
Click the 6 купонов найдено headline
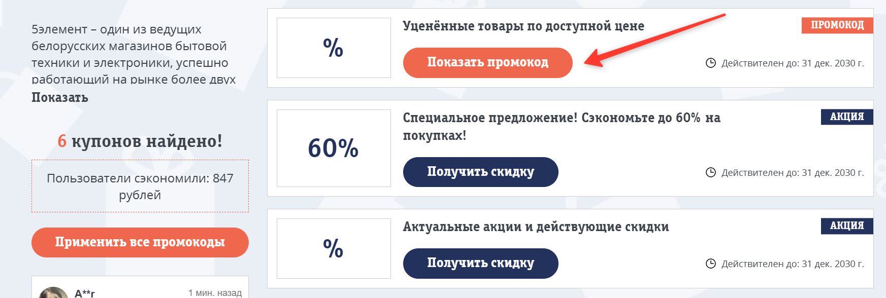(x=140, y=142)
